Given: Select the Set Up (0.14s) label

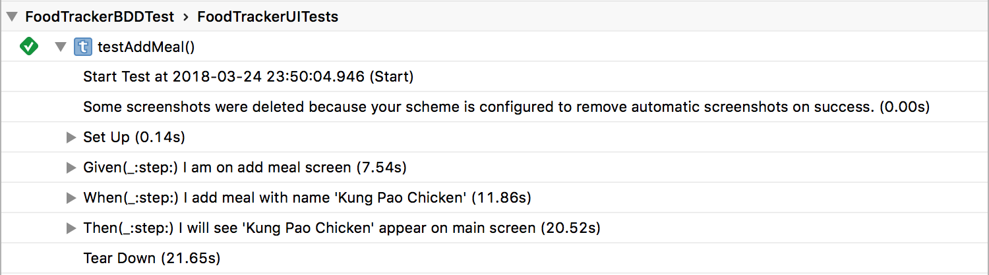Looking at the screenshot, I should pos(134,137).
